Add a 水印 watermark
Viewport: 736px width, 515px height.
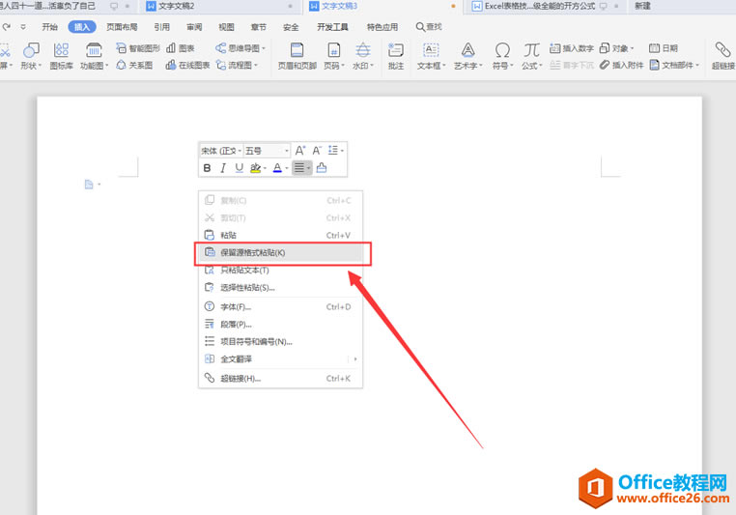pyautogui.click(x=363, y=56)
